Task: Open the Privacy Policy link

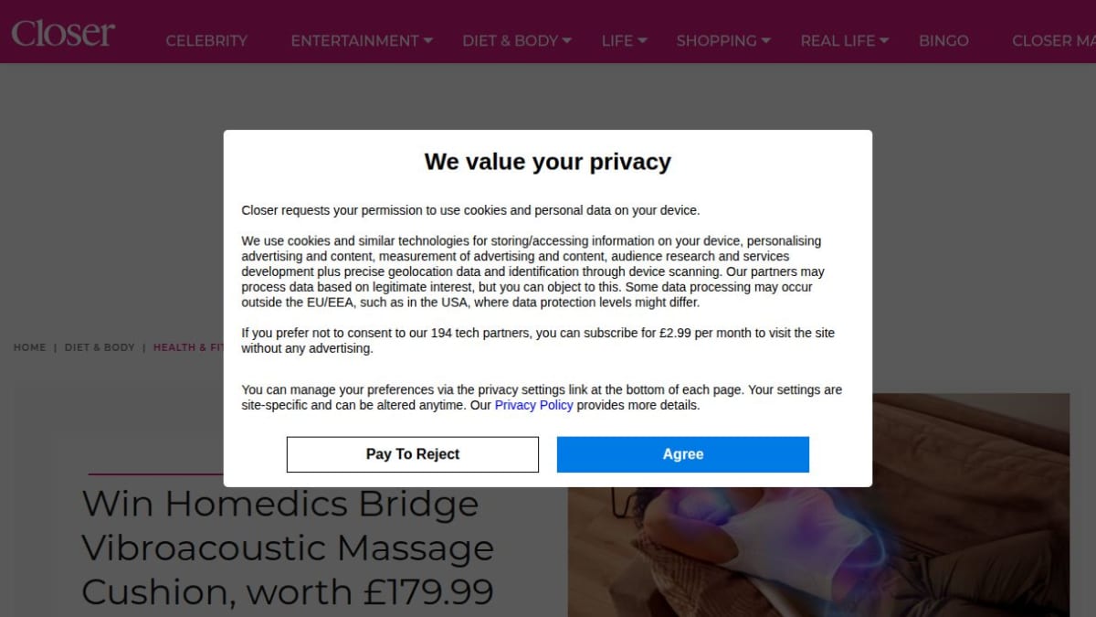Action: [x=533, y=405]
